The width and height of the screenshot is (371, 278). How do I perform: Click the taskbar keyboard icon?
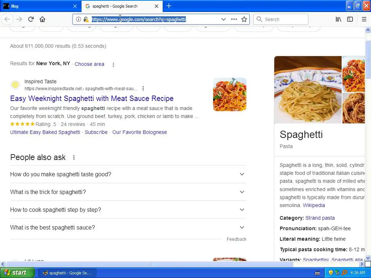pyautogui.click(x=317, y=273)
